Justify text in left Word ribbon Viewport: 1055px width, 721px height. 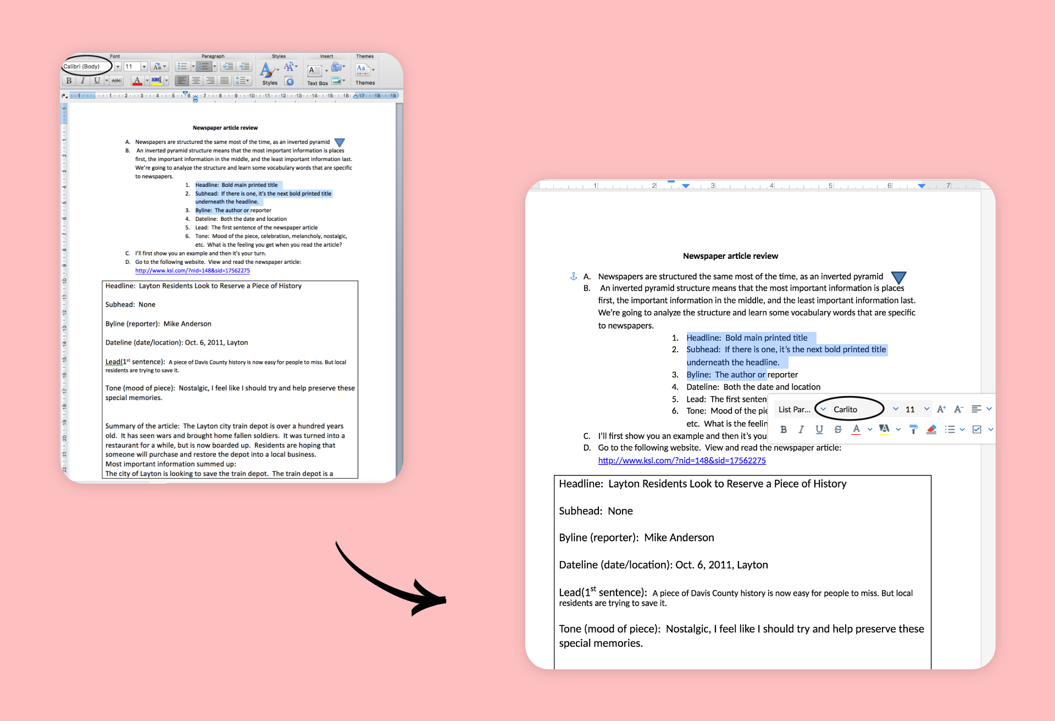coord(224,81)
